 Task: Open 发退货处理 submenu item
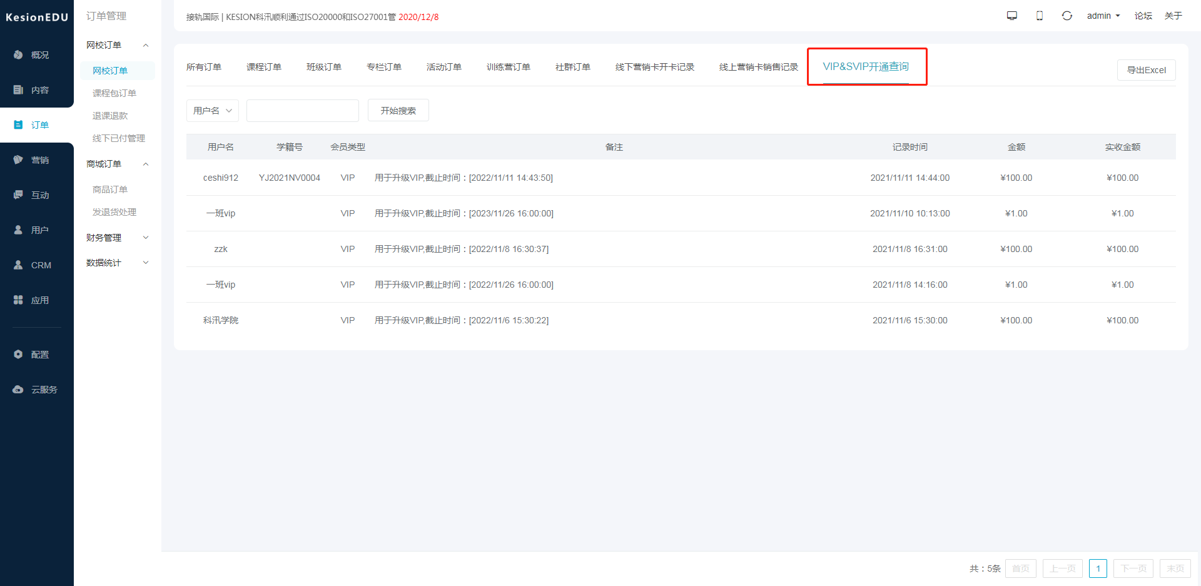click(x=114, y=212)
